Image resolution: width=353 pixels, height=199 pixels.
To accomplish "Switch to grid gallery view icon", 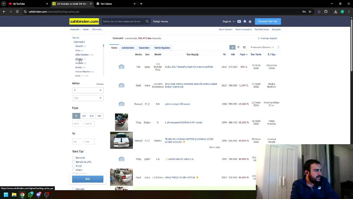I will 244,47.
